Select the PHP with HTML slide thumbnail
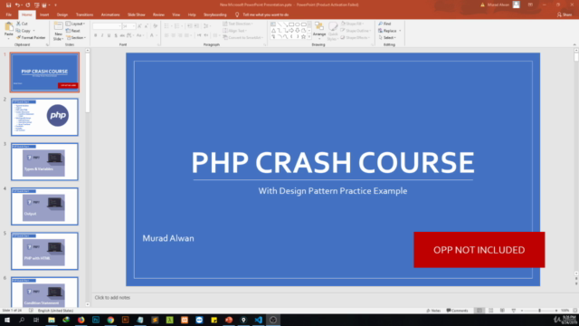The image size is (579, 326). tap(44, 251)
